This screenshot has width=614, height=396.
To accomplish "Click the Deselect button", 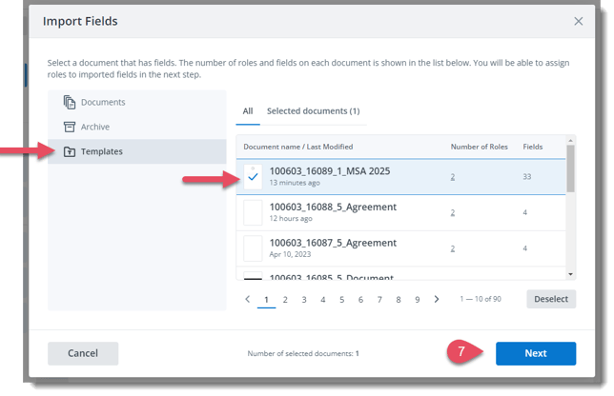I will [550, 299].
